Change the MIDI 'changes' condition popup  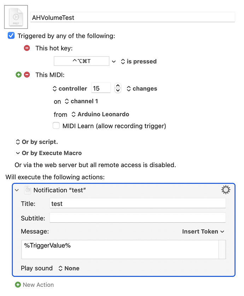[x=142, y=89]
